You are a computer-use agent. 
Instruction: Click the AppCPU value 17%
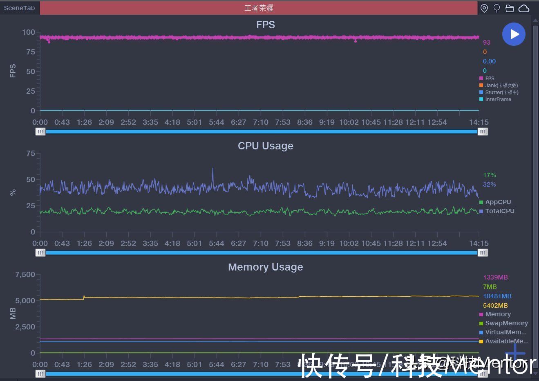pos(489,175)
